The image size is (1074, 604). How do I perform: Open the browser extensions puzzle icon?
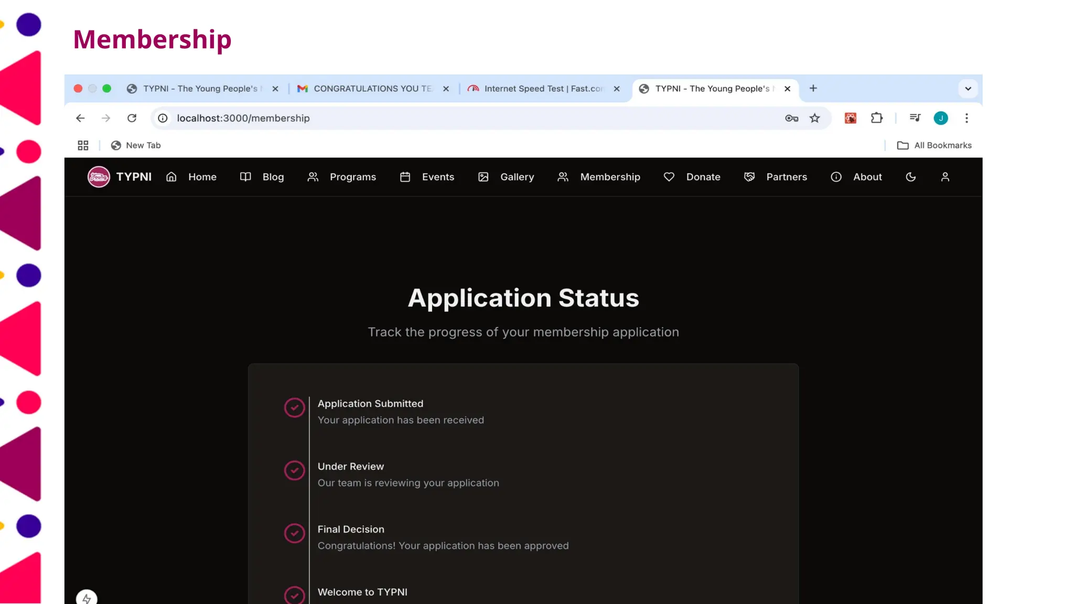[x=876, y=118]
